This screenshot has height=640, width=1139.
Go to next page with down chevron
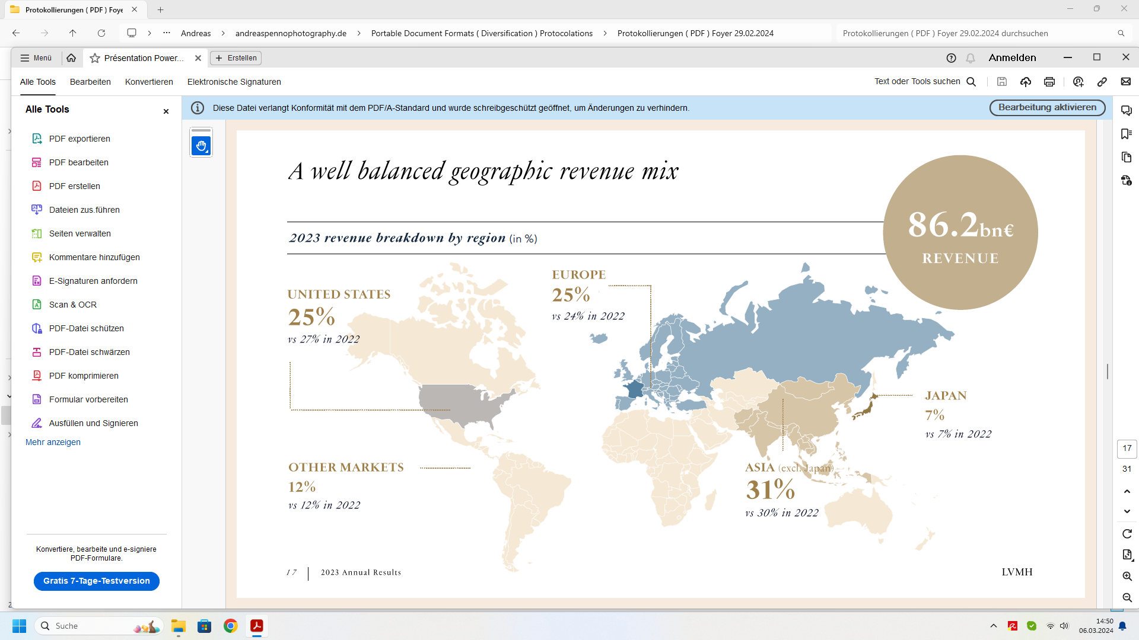pyautogui.click(x=1127, y=511)
